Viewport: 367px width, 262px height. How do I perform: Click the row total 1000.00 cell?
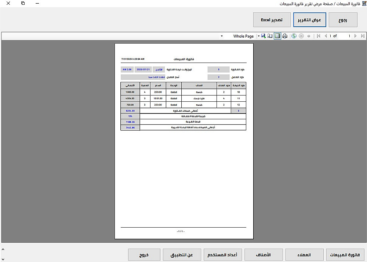[130, 92]
